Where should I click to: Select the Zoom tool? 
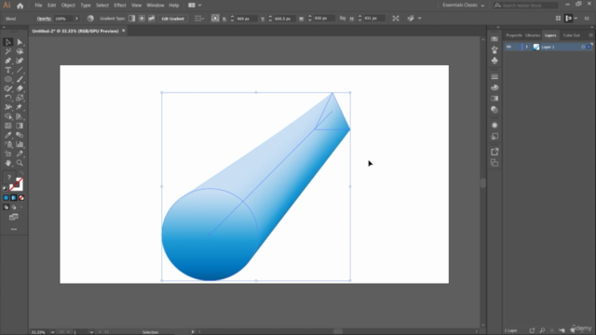pos(20,163)
